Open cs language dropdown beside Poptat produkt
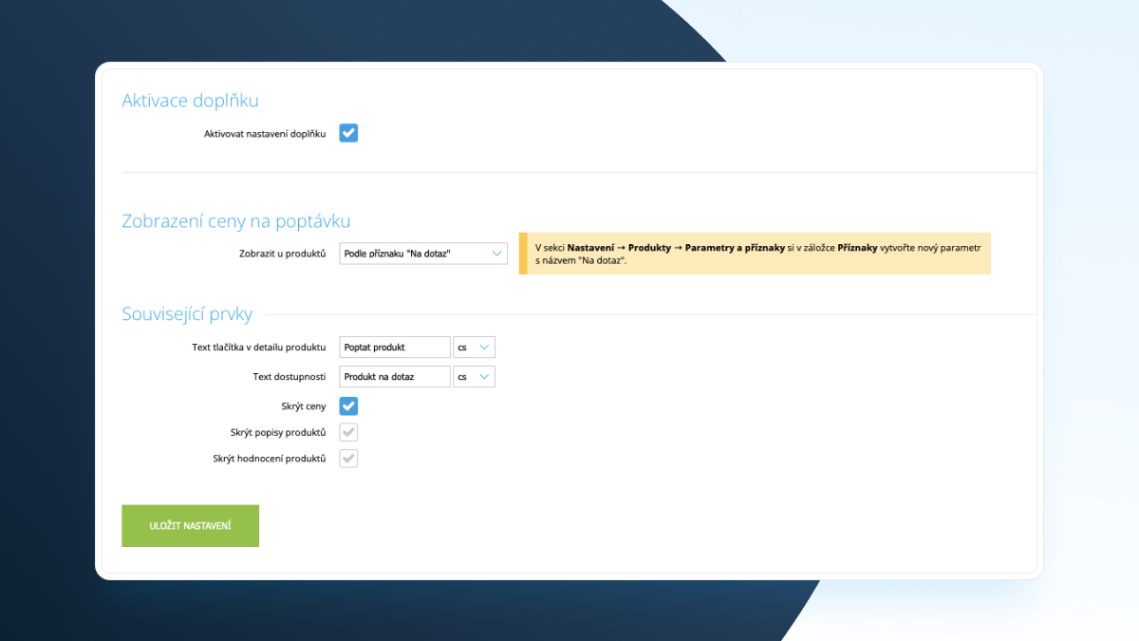 click(x=474, y=348)
